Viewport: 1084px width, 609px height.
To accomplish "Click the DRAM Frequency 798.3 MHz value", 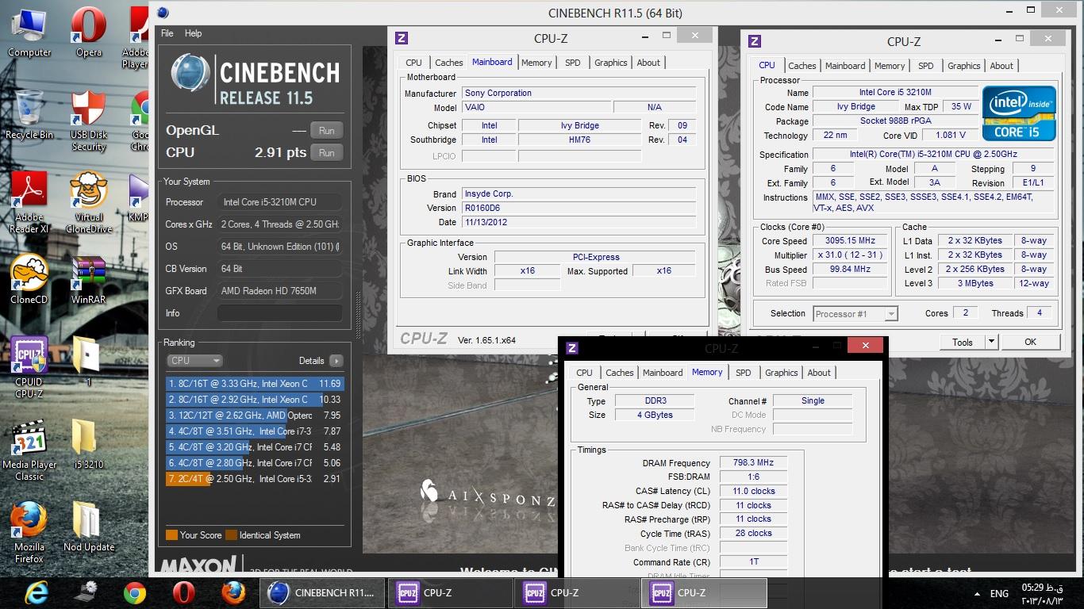I will tap(753, 462).
